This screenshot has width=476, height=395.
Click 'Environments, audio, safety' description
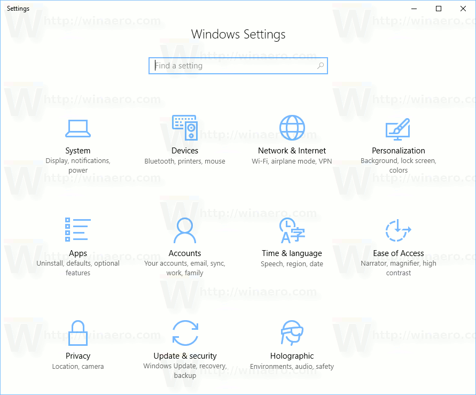tap(292, 367)
